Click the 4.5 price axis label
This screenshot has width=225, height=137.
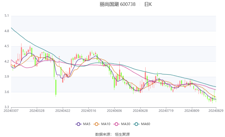[7, 46]
